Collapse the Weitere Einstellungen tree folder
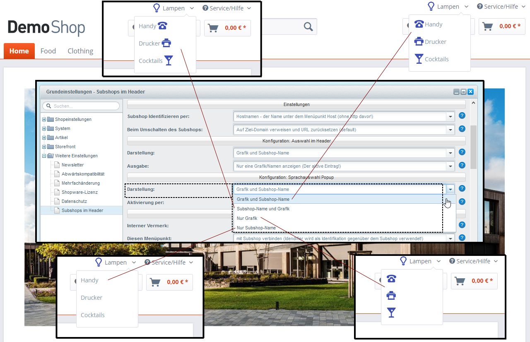Viewport: 530px width, 342px height. click(44, 156)
